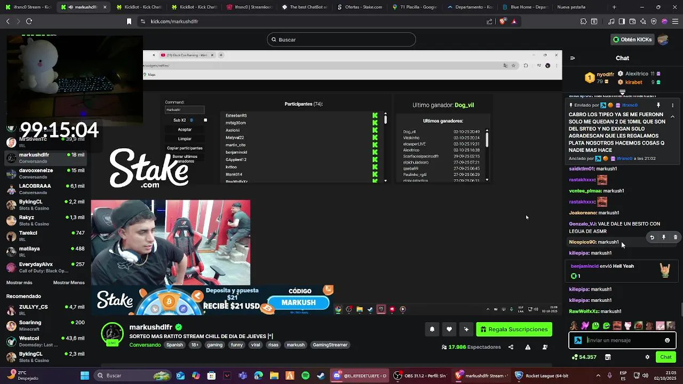Collapse sidebar list with Mostrar Menos
The image size is (683, 384).
pyautogui.click(x=69, y=283)
